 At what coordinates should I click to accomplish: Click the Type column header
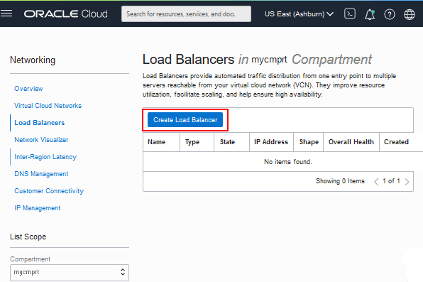pos(197,142)
